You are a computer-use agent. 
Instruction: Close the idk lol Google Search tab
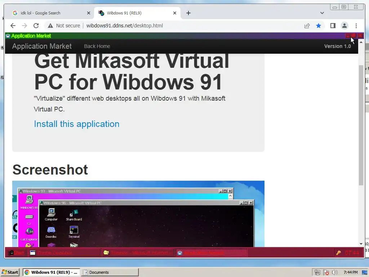click(89, 13)
